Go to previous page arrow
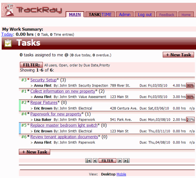Screen dimensions: 196x178 click(95, 161)
